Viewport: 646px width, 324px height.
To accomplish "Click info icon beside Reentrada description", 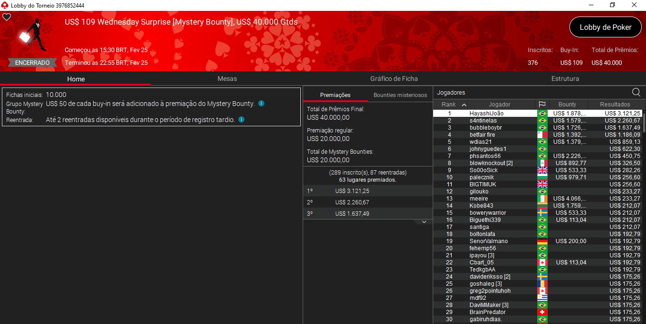I will click(241, 120).
